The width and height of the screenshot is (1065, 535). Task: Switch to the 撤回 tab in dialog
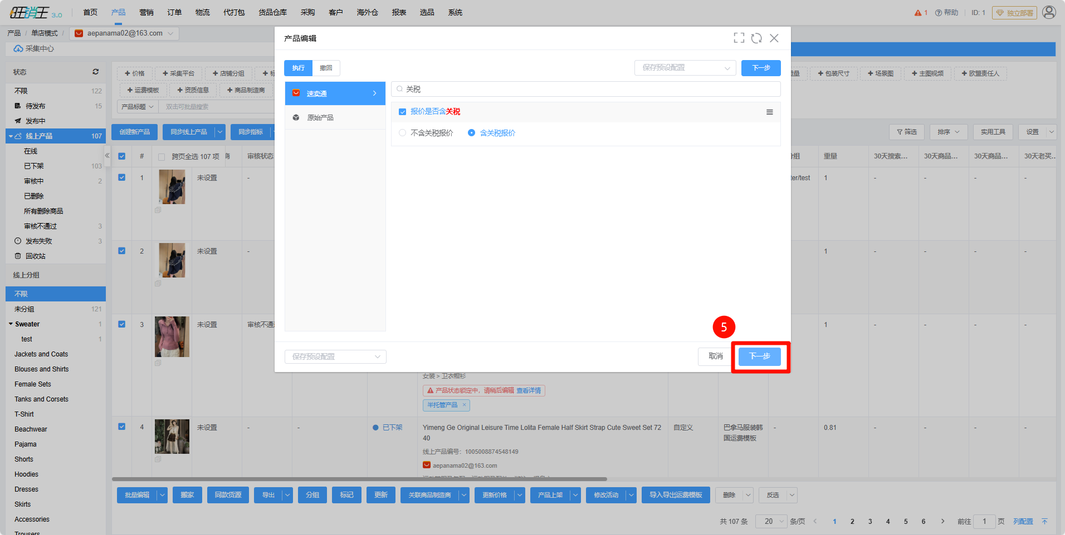point(326,68)
